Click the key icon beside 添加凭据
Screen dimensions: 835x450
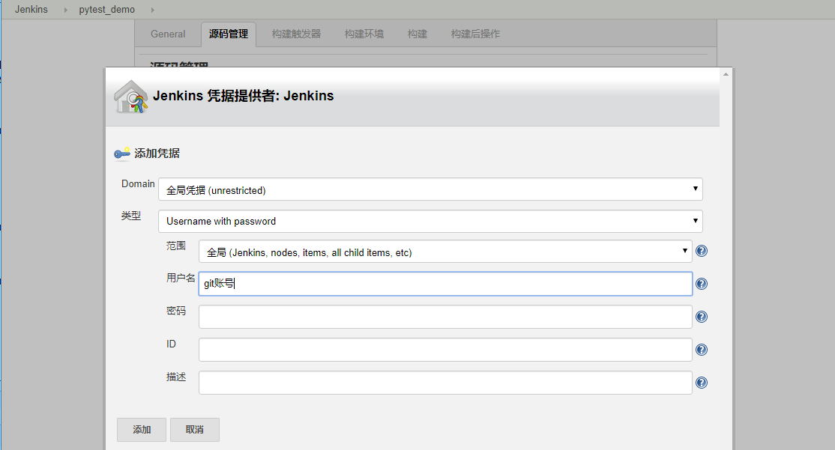pyautogui.click(x=122, y=153)
